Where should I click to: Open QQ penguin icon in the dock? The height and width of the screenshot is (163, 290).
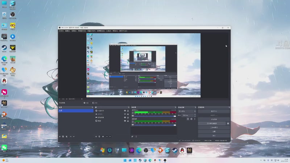(x=182, y=150)
